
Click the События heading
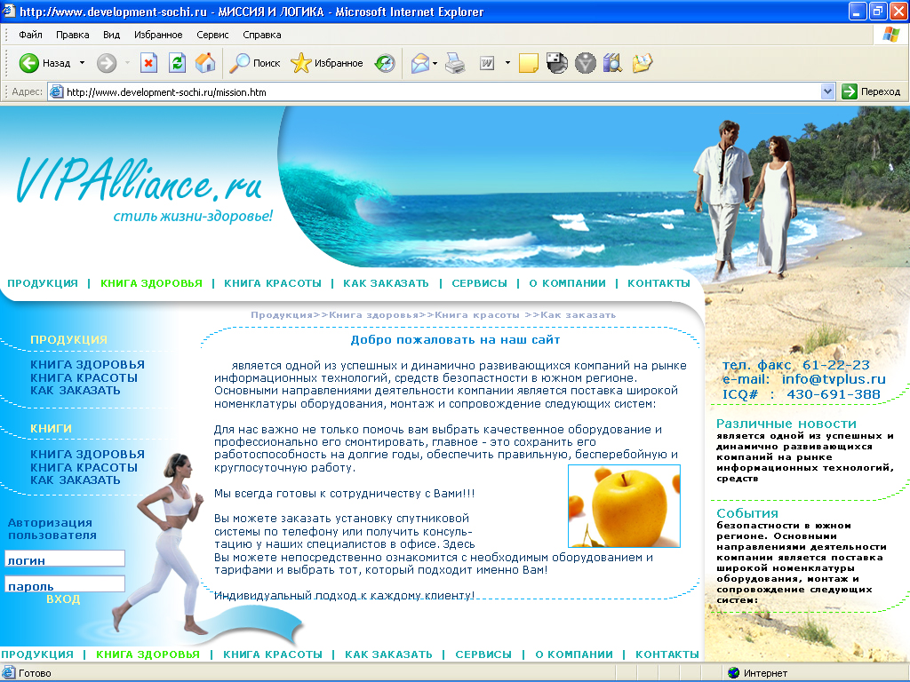(x=747, y=513)
